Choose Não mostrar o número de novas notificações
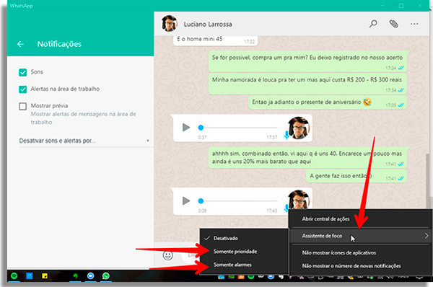 coord(360,266)
